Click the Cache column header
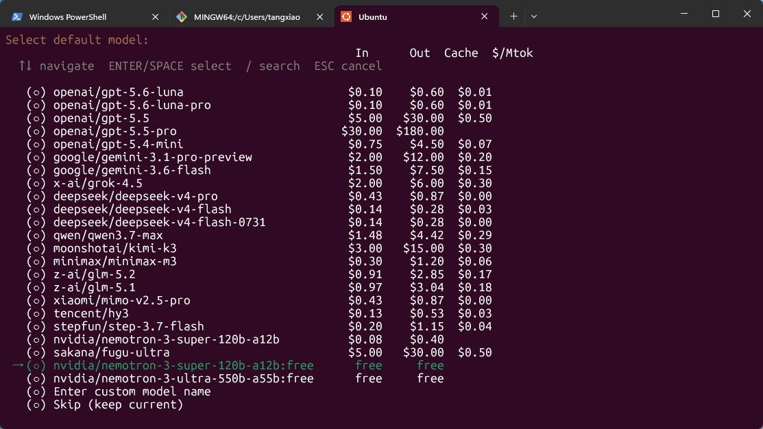763x429 pixels. coord(461,53)
